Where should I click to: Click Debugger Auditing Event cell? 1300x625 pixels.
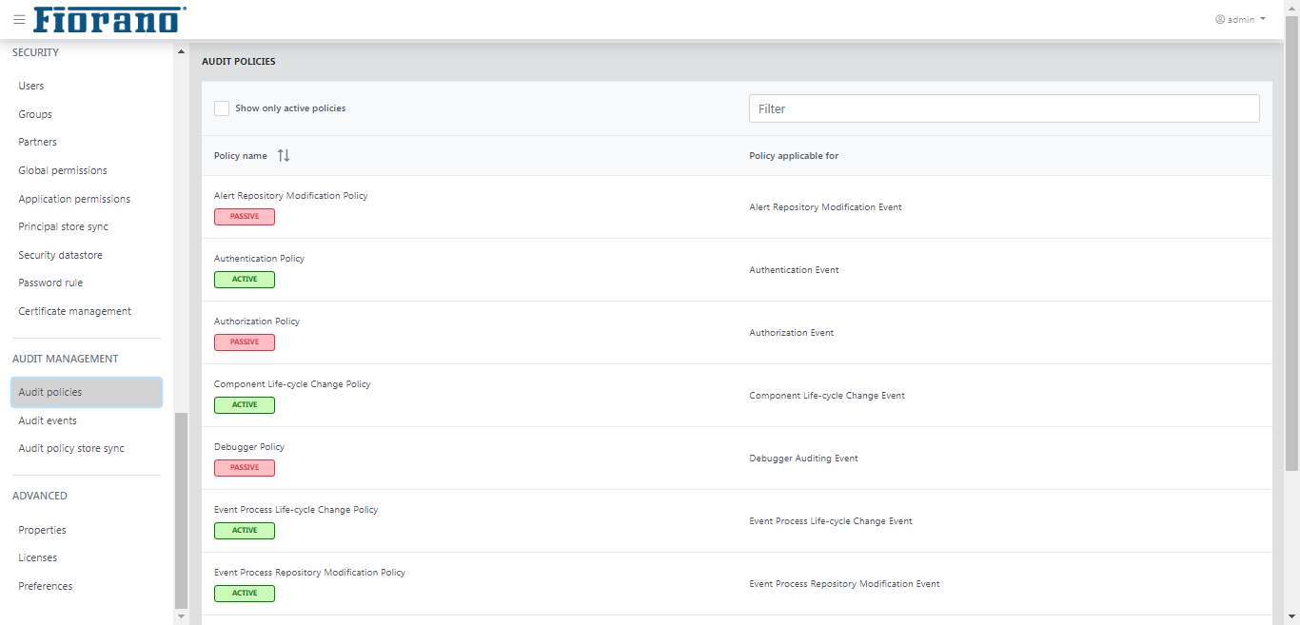[804, 459]
